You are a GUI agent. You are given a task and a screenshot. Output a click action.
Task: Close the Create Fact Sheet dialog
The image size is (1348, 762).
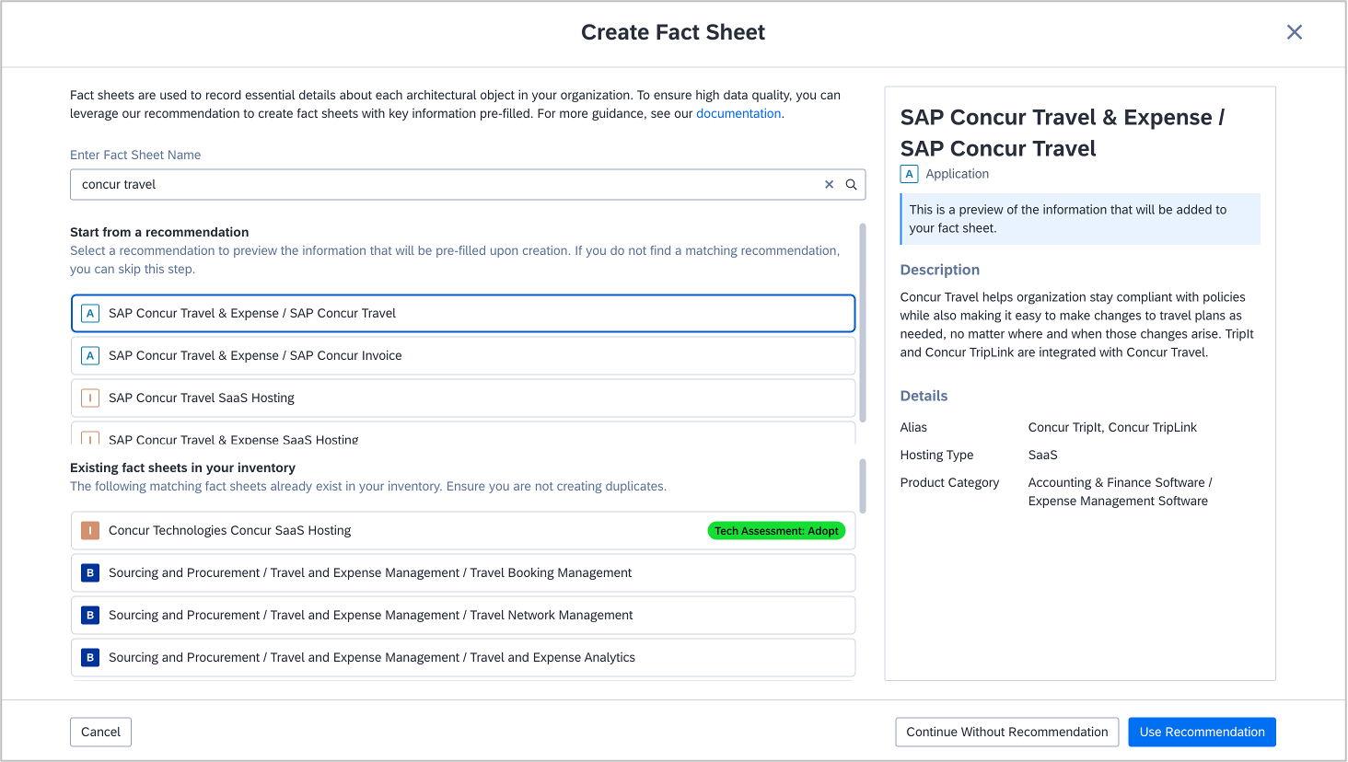coord(1294,32)
